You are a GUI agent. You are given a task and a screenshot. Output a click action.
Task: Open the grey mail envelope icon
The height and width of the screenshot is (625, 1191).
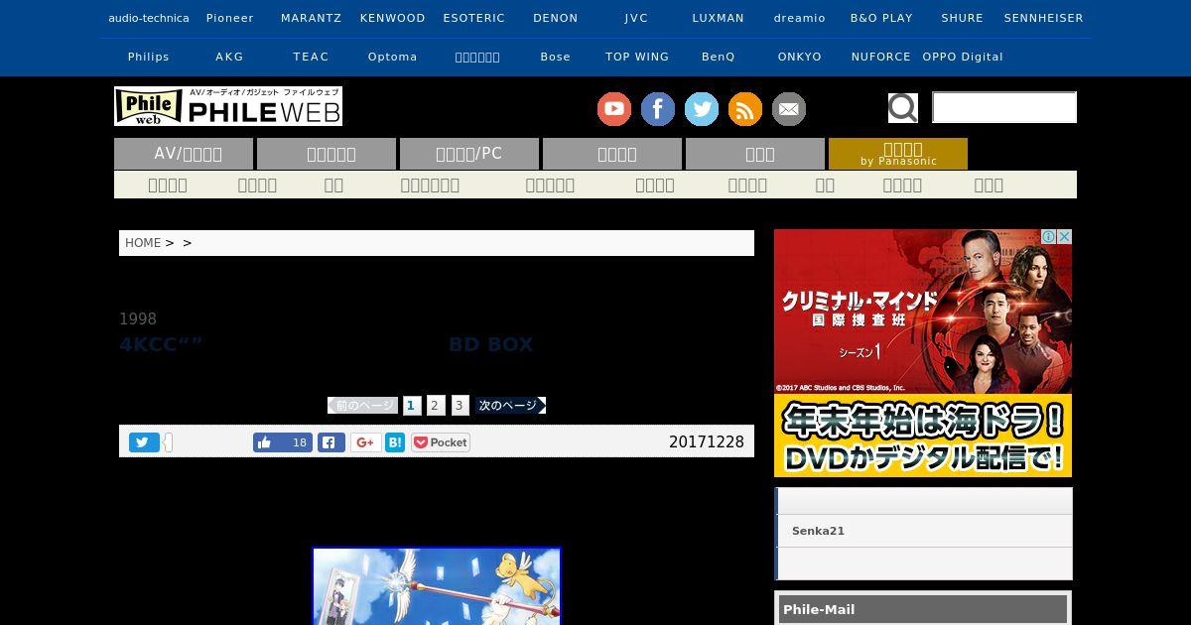789,109
